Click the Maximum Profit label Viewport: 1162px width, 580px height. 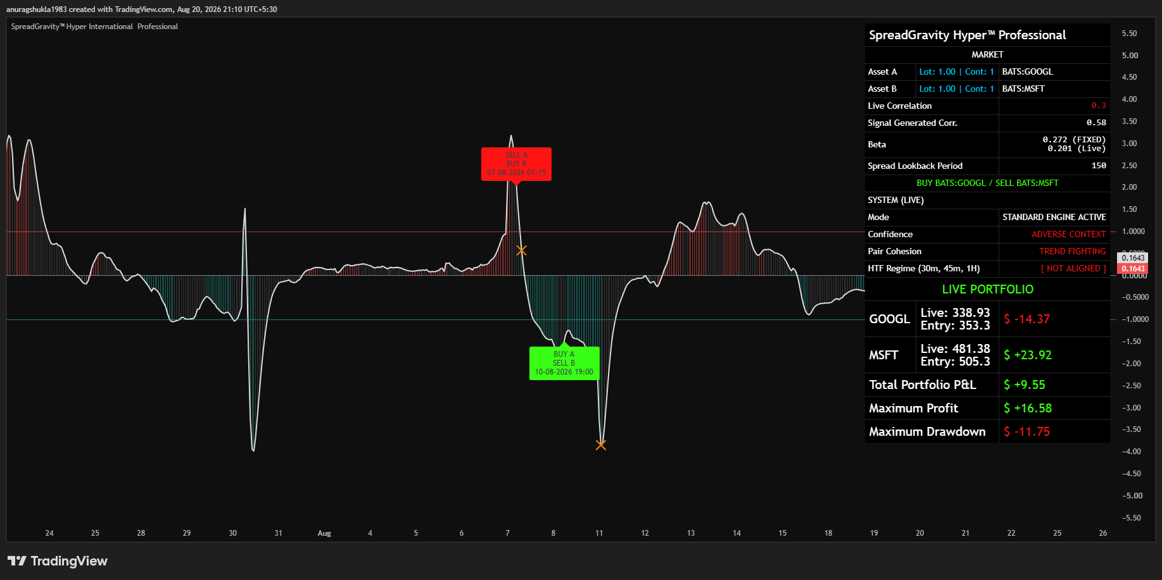tap(913, 409)
